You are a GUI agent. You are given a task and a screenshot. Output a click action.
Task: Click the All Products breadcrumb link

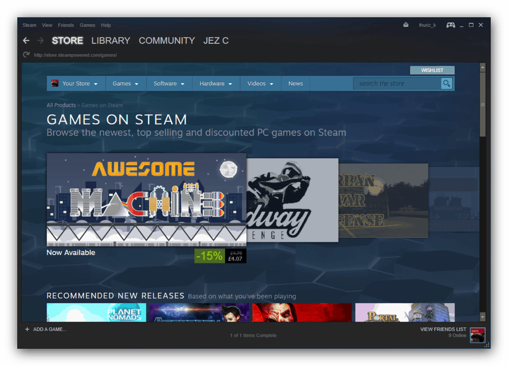click(61, 105)
